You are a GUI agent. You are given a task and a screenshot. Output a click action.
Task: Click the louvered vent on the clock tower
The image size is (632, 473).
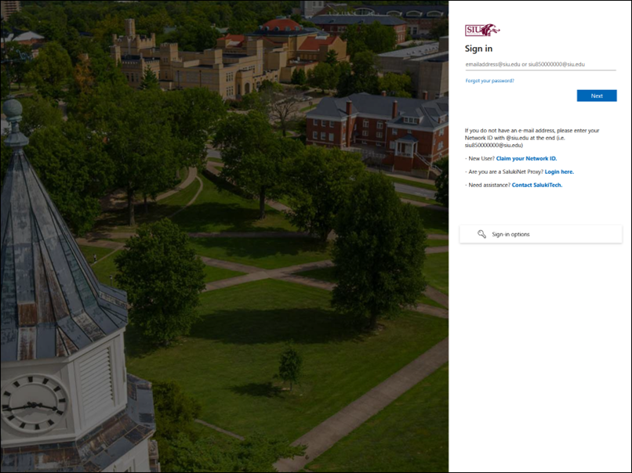(x=97, y=376)
